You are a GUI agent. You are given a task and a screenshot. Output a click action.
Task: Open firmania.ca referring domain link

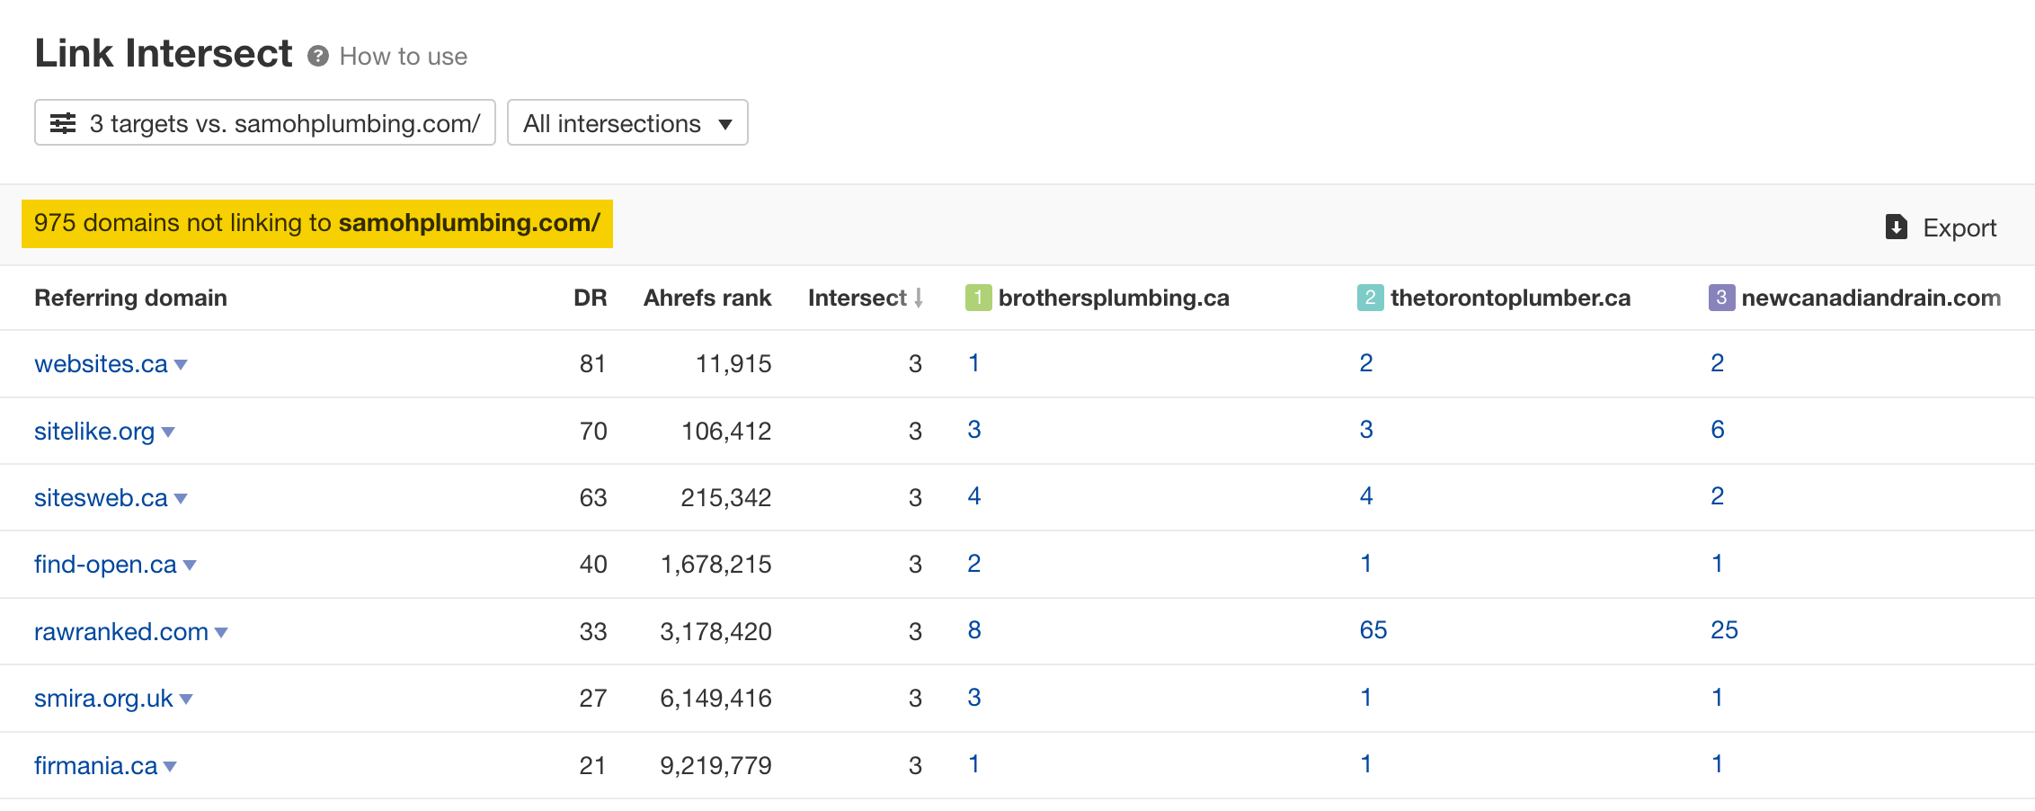96,766
